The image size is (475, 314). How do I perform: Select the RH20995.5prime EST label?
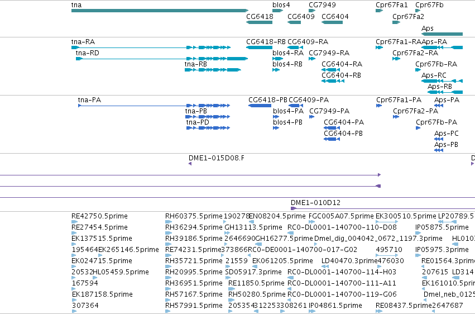(x=194, y=272)
